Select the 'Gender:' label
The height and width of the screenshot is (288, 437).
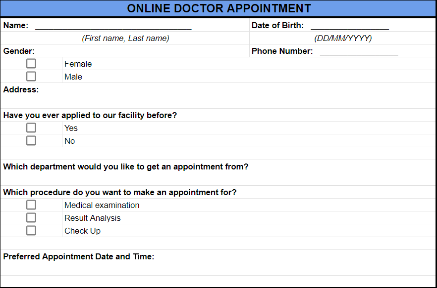pos(19,51)
